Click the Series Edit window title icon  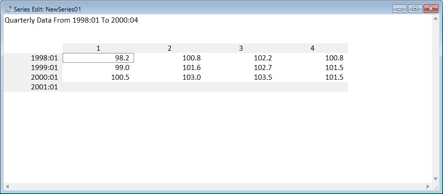click(x=8, y=9)
